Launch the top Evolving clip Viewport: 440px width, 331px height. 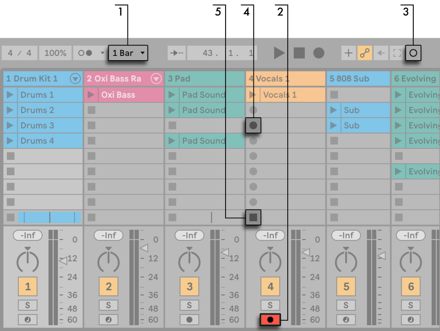pyautogui.click(x=398, y=95)
